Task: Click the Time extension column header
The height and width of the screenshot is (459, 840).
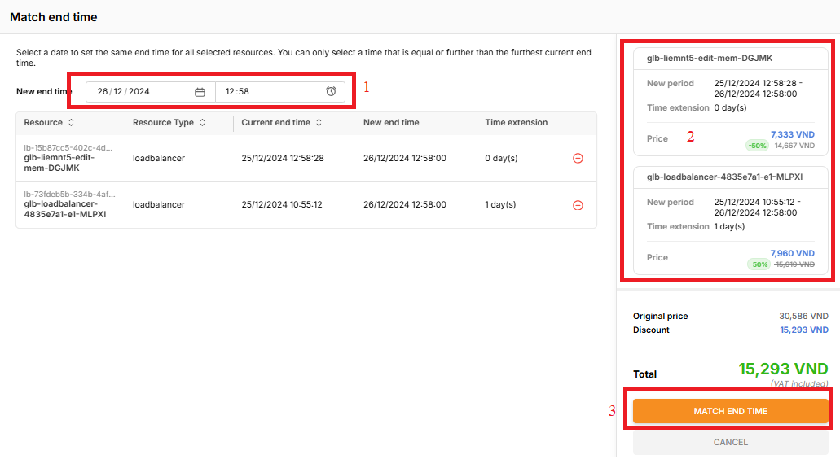Action: tap(517, 123)
